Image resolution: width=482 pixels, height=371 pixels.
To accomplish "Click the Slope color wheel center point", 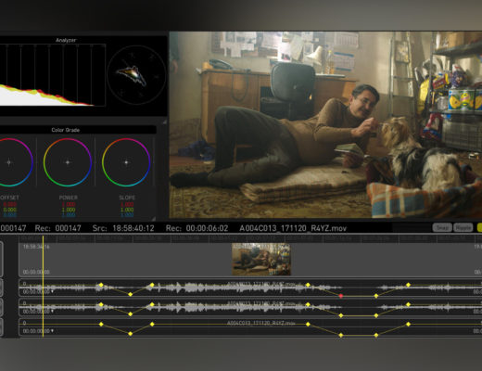I will pyautogui.click(x=126, y=162).
